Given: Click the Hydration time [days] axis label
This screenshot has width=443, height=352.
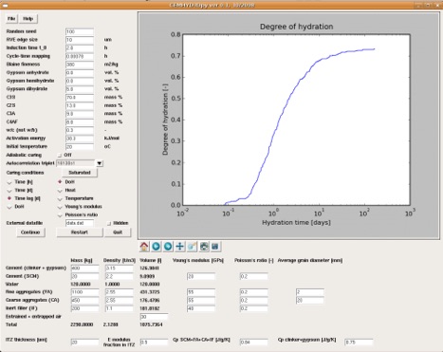Looking at the screenshot, I should tap(296, 223).
